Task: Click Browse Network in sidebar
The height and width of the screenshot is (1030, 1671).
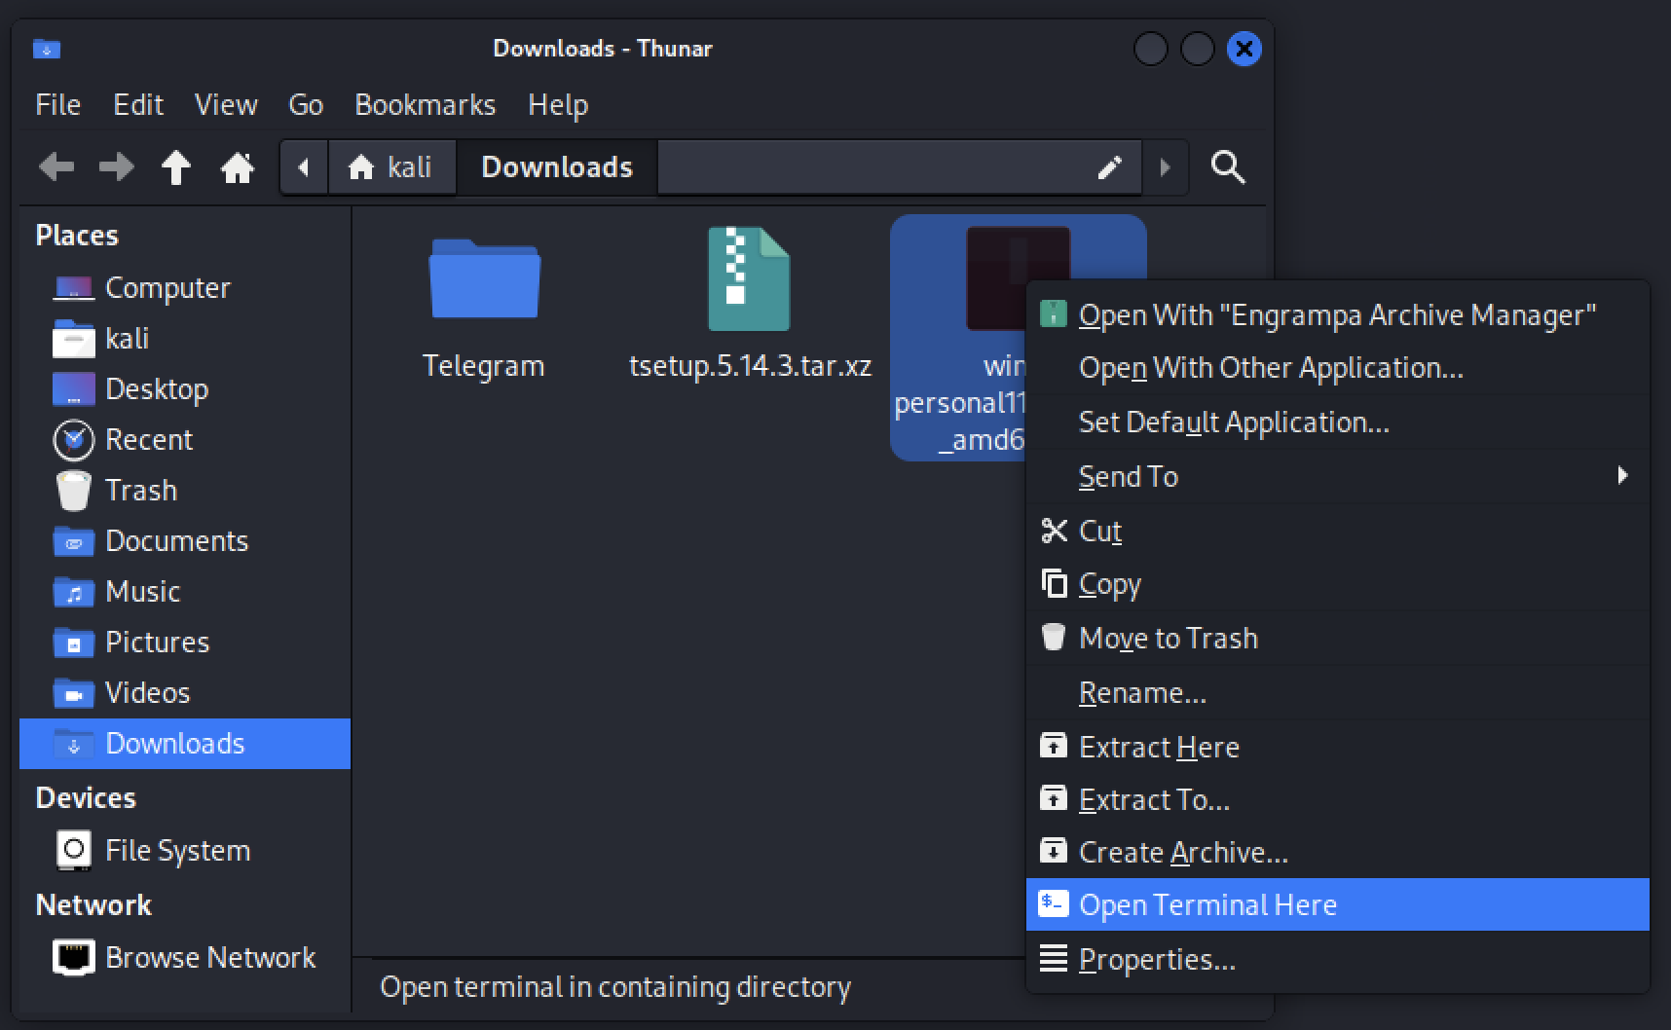Action: (185, 958)
